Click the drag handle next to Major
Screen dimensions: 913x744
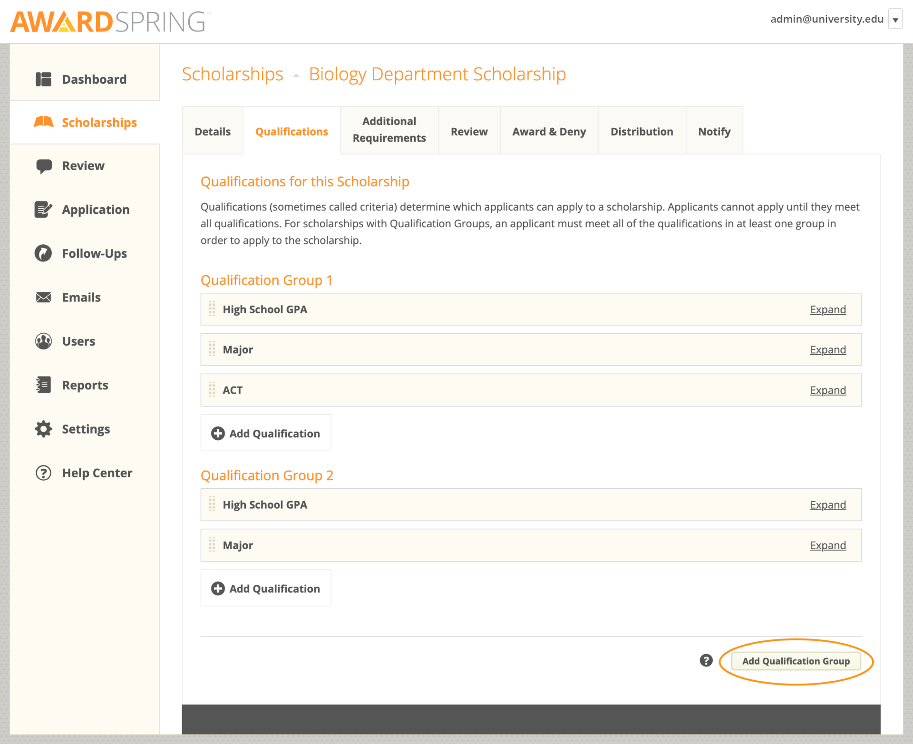pos(213,349)
